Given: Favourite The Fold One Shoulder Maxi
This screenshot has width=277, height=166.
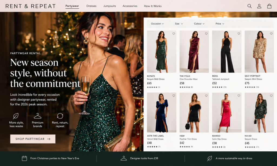Looking at the screenshot, I should click(206, 34).
